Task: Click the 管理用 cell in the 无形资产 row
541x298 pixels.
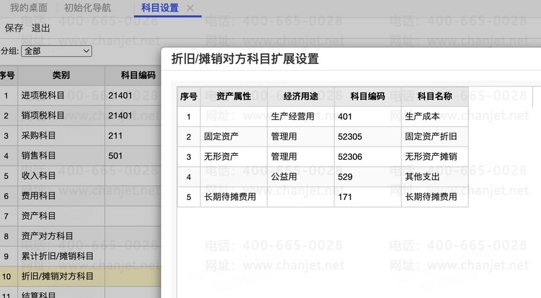Action: pos(301,156)
